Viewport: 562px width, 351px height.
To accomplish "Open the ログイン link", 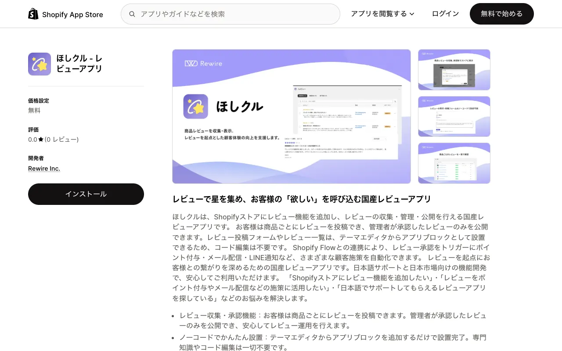I will [445, 14].
